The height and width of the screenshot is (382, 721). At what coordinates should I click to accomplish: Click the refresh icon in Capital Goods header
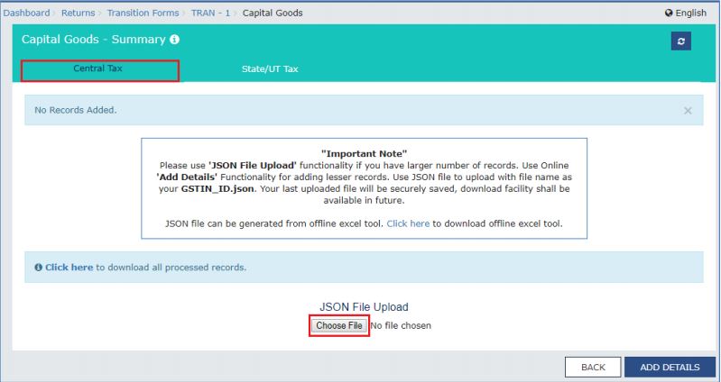pyautogui.click(x=681, y=41)
